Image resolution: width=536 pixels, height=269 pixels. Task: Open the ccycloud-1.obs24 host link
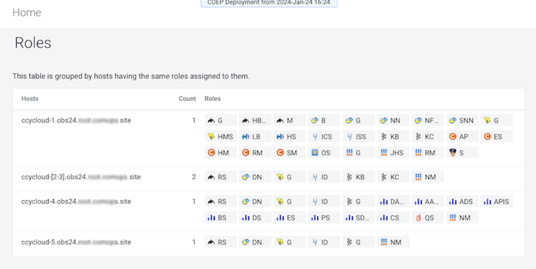coord(76,120)
